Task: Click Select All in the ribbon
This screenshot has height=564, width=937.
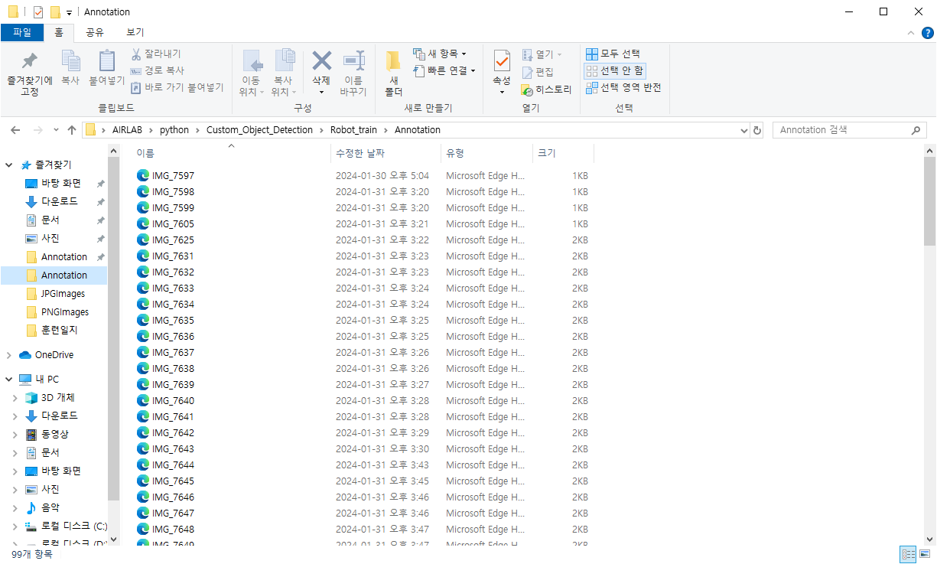Action: (x=613, y=54)
